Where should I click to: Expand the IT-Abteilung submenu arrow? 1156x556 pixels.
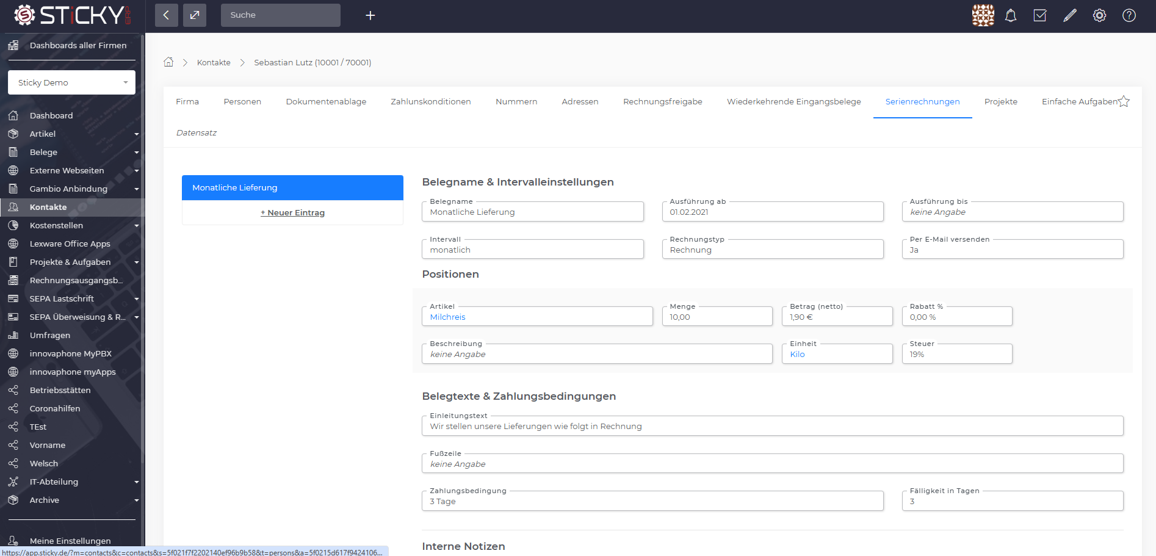pos(137,482)
